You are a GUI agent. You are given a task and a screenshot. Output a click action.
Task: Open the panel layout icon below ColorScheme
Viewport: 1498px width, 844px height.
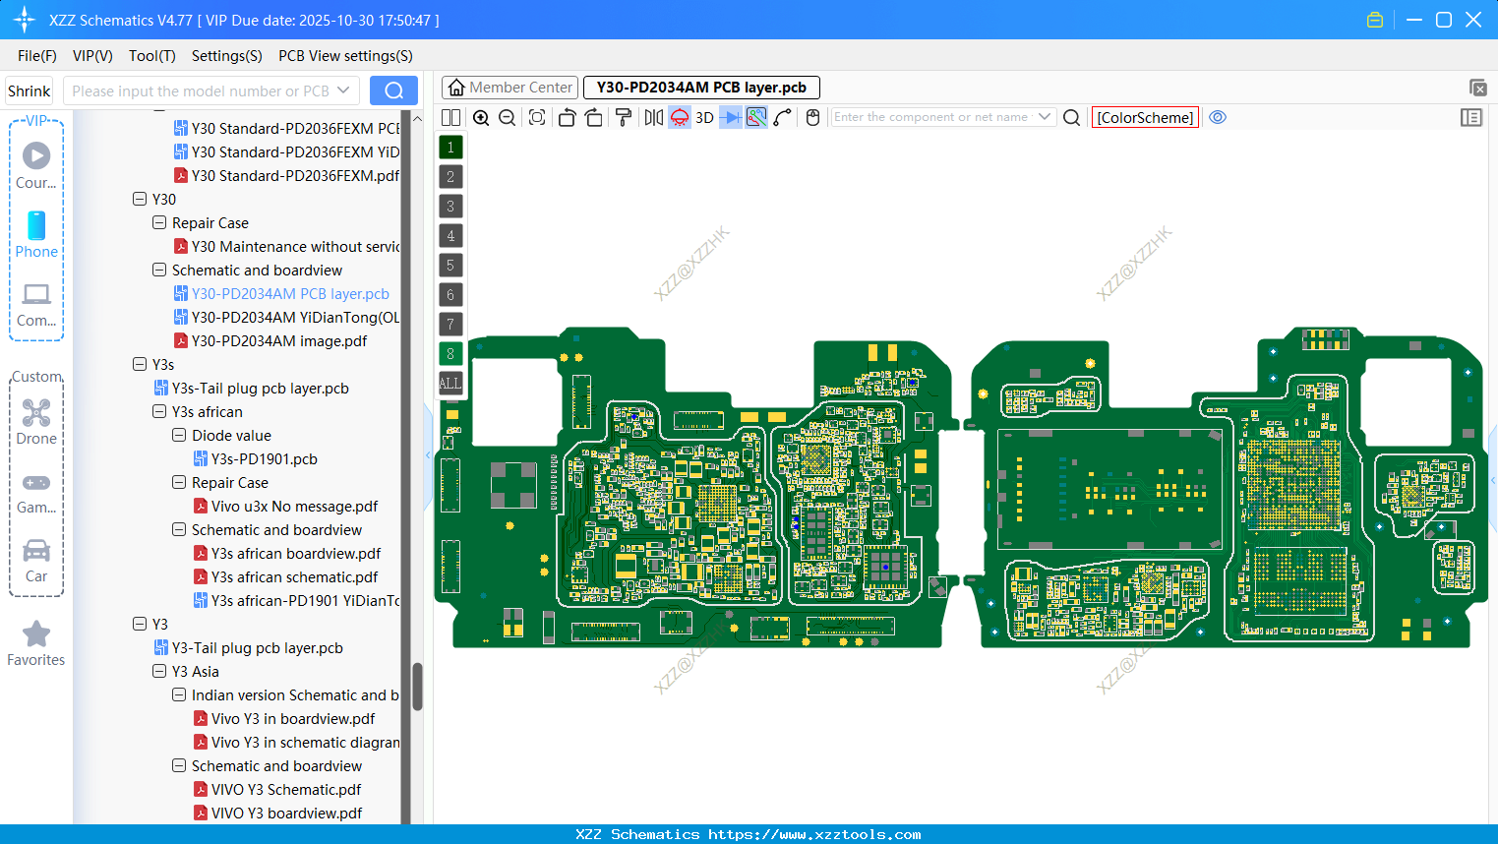tap(1471, 117)
